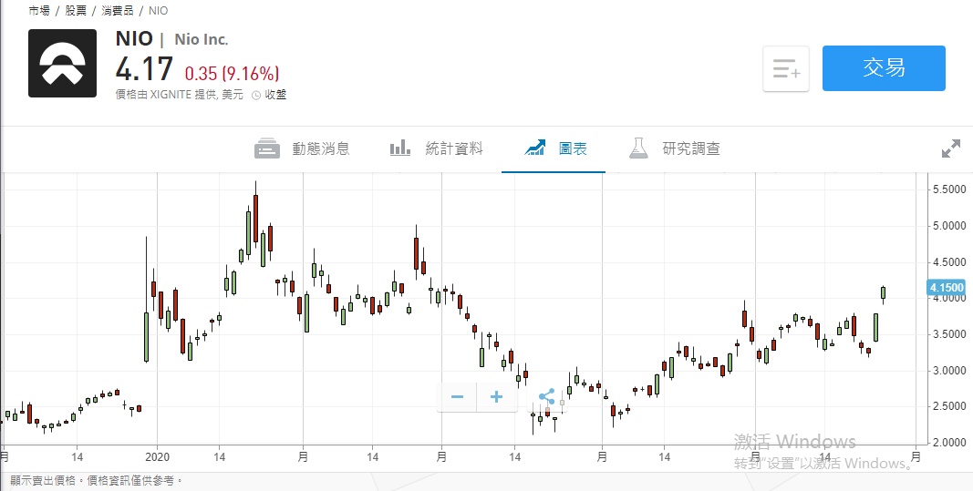Add NIO to watchlist icon
The width and height of the screenshot is (973, 491).
click(x=786, y=68)
